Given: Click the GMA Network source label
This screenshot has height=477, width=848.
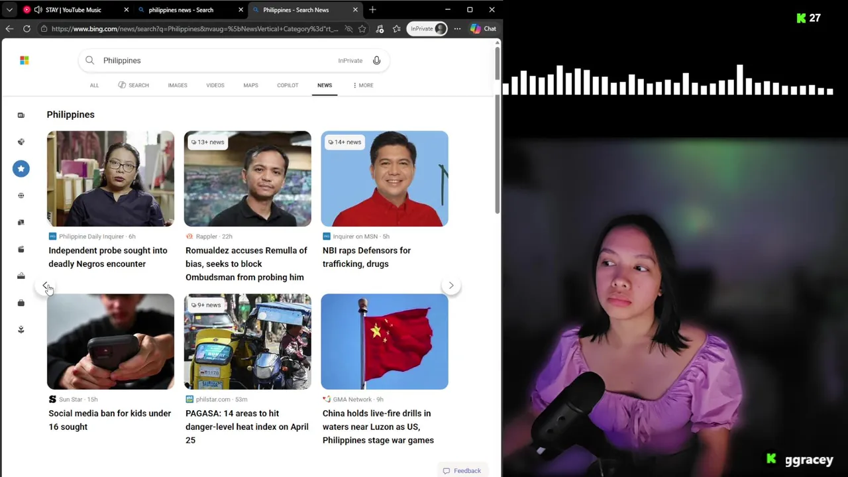Looking at the screenshot, I should pos(352,399).
